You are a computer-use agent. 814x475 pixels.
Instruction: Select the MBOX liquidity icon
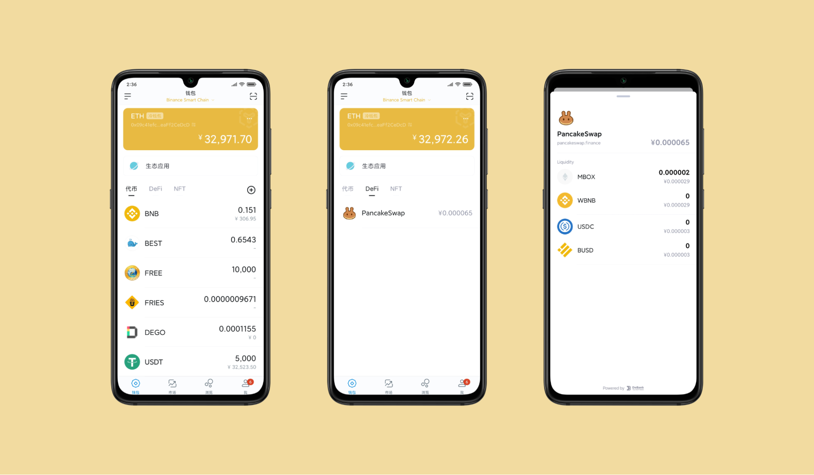(565, 177)
